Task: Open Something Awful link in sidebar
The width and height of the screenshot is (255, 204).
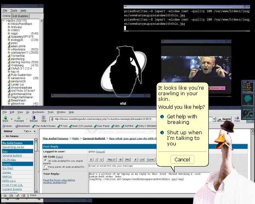Action: tap(13, 147)
